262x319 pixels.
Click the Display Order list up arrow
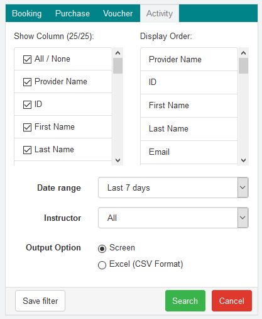[x=243, y=53]
